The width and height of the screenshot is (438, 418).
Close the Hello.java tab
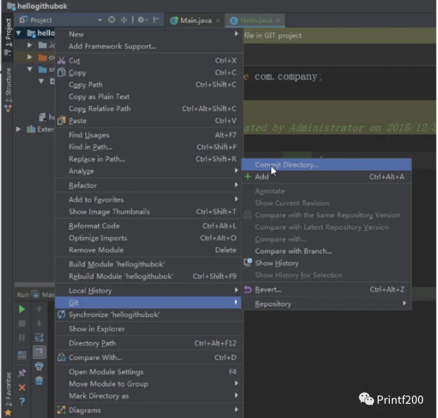pos(278,20)
